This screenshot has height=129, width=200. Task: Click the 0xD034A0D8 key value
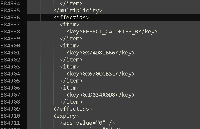99,95
